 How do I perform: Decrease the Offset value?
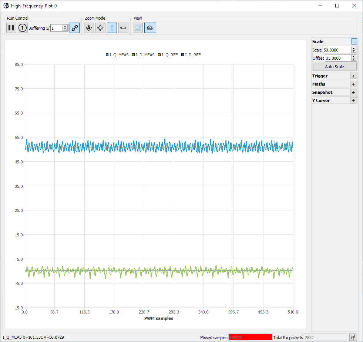(353, 60)
